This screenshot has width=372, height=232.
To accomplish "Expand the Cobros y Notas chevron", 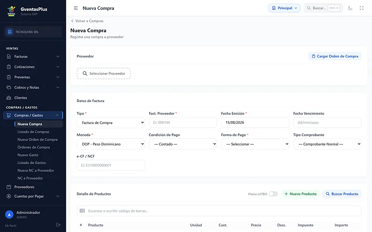I will 58,87.
